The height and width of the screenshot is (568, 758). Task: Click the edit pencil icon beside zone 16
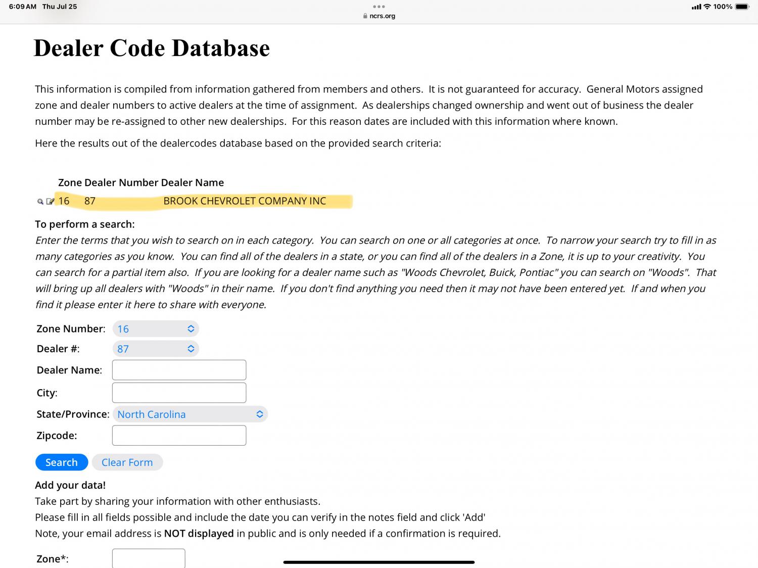coord(50,201)
